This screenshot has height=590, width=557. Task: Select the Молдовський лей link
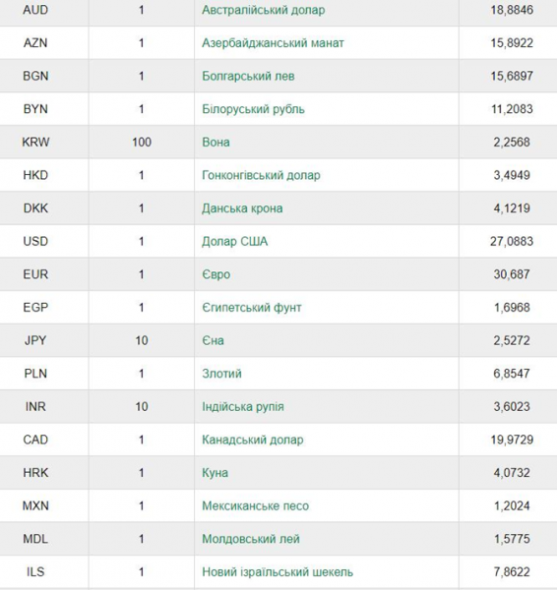pyautogui.click(x=251, y=539)
